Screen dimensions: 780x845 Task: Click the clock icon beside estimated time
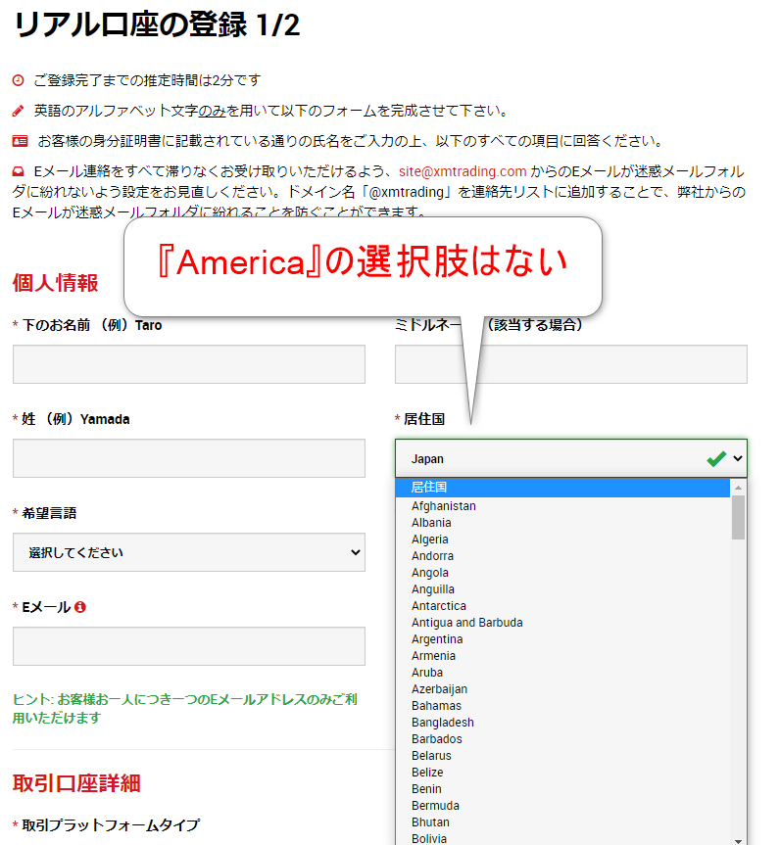19,81
